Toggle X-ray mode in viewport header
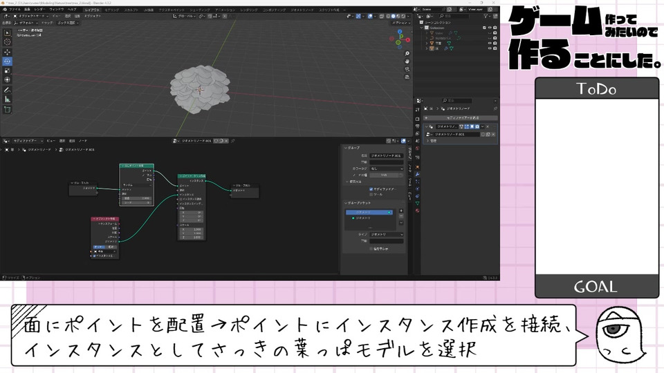The height and width of the screenshot is (373, 664). coord(382,16)
